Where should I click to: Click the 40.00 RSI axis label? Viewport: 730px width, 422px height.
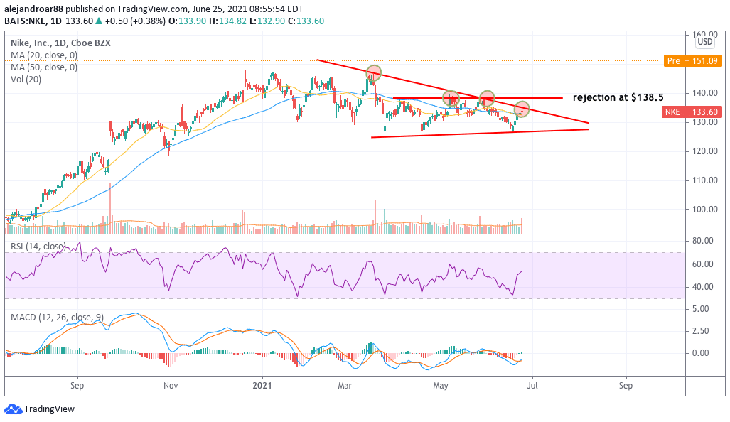tap(702, 287)
